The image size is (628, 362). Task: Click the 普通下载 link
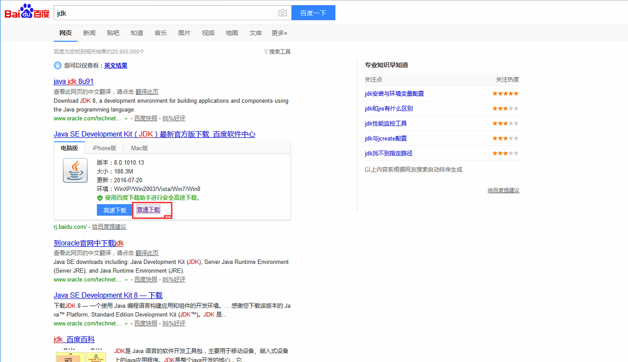coord(148,209)
